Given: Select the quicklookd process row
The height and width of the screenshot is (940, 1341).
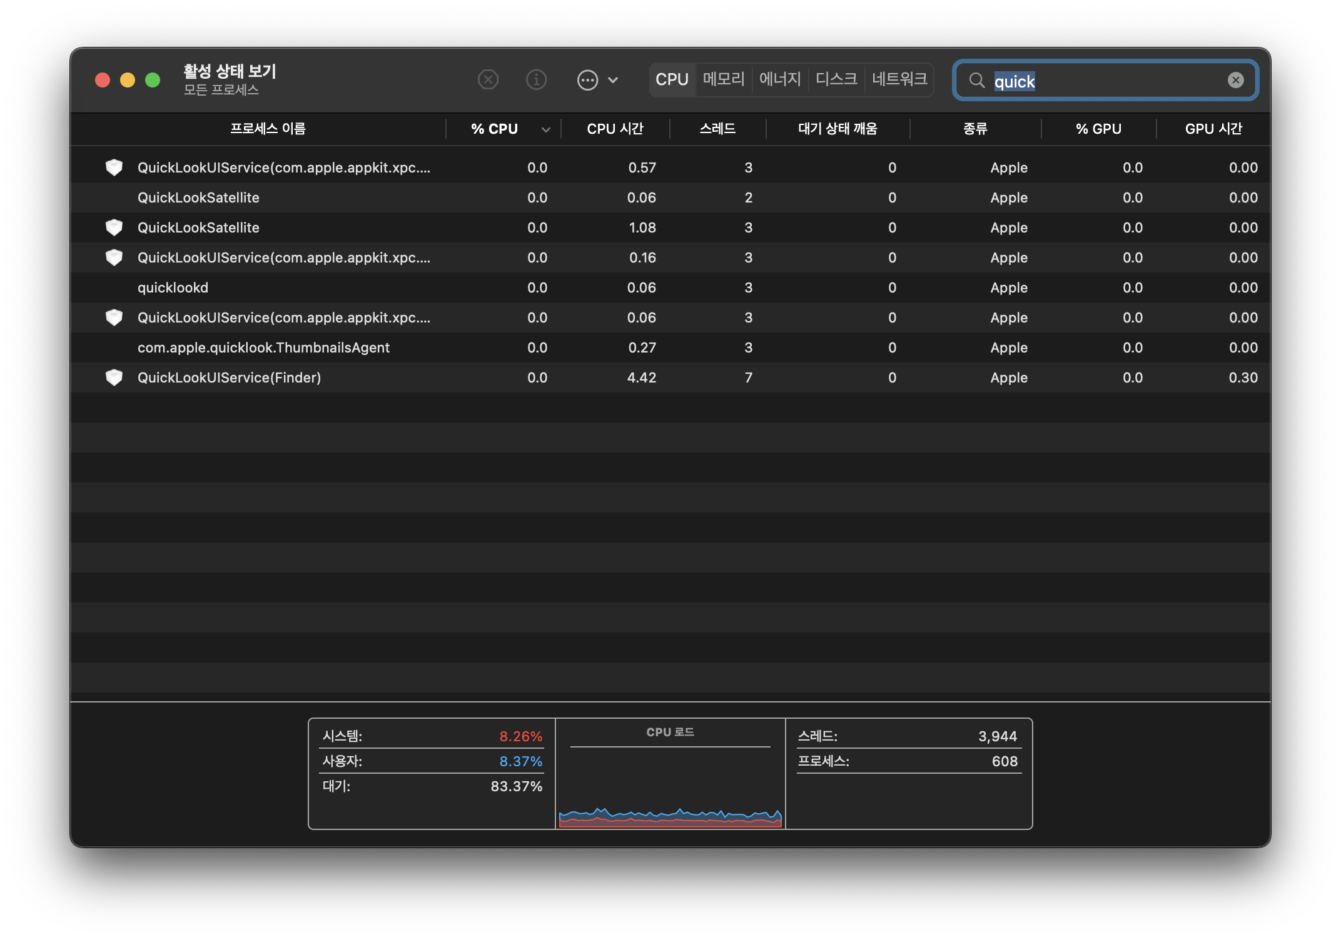Looking at the screenshot, I should [x=173, y=287].
